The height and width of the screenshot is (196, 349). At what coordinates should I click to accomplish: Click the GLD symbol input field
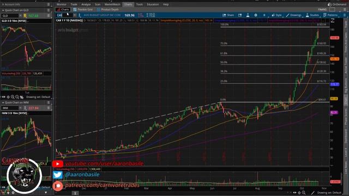(x=10, y=16)
